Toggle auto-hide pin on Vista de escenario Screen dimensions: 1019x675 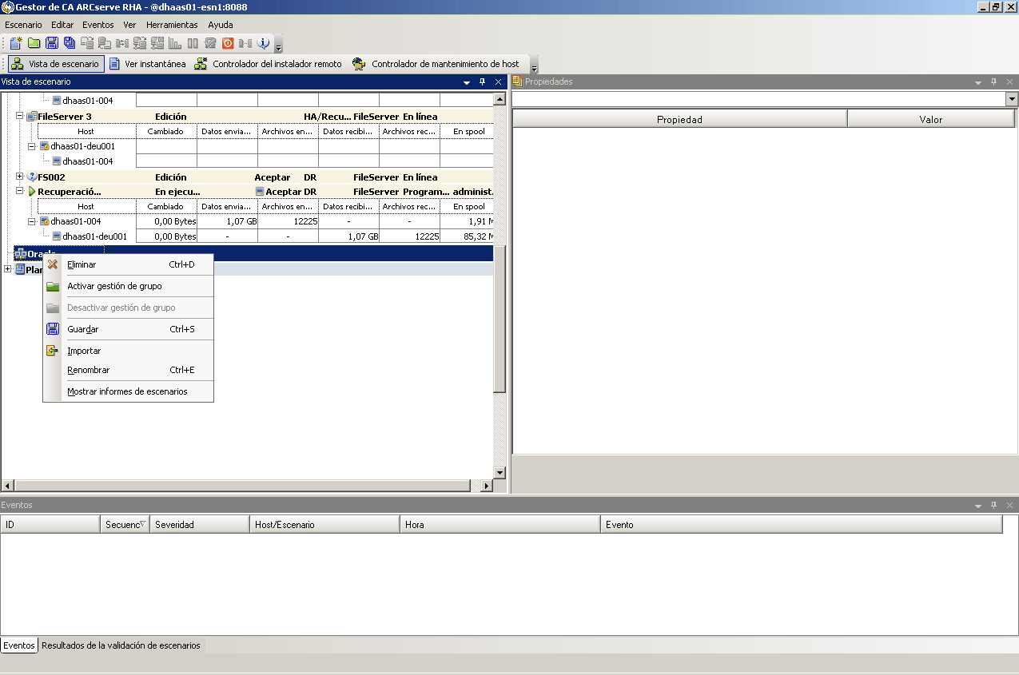[483, 81]
